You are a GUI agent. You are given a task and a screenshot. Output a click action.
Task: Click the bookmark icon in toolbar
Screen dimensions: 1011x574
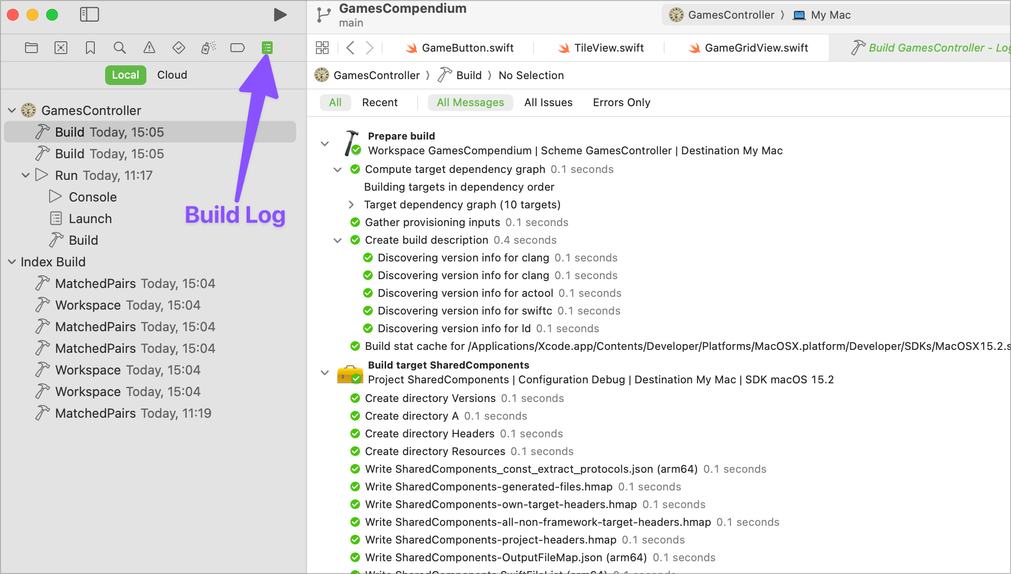click(x=90, y=47)
